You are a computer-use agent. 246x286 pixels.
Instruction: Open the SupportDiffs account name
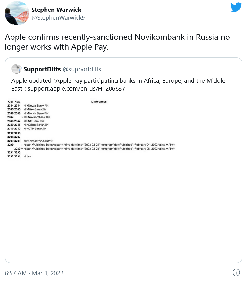pos(42,69)
